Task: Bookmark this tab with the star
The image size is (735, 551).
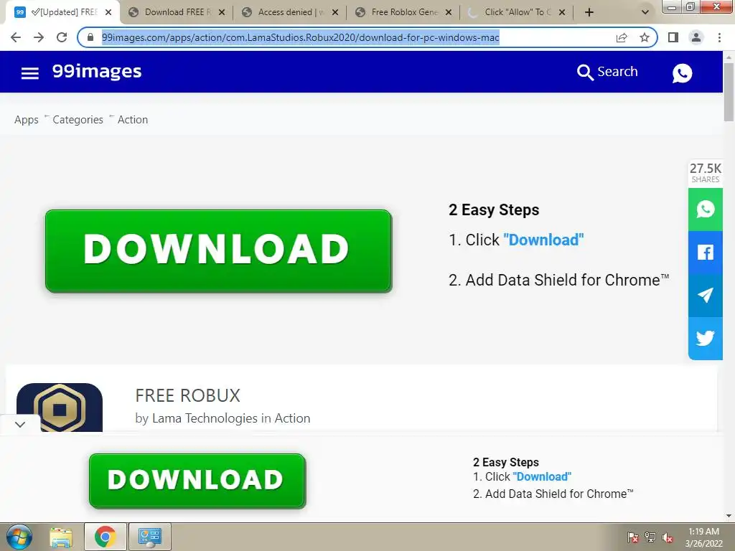Action: (645, 37)
